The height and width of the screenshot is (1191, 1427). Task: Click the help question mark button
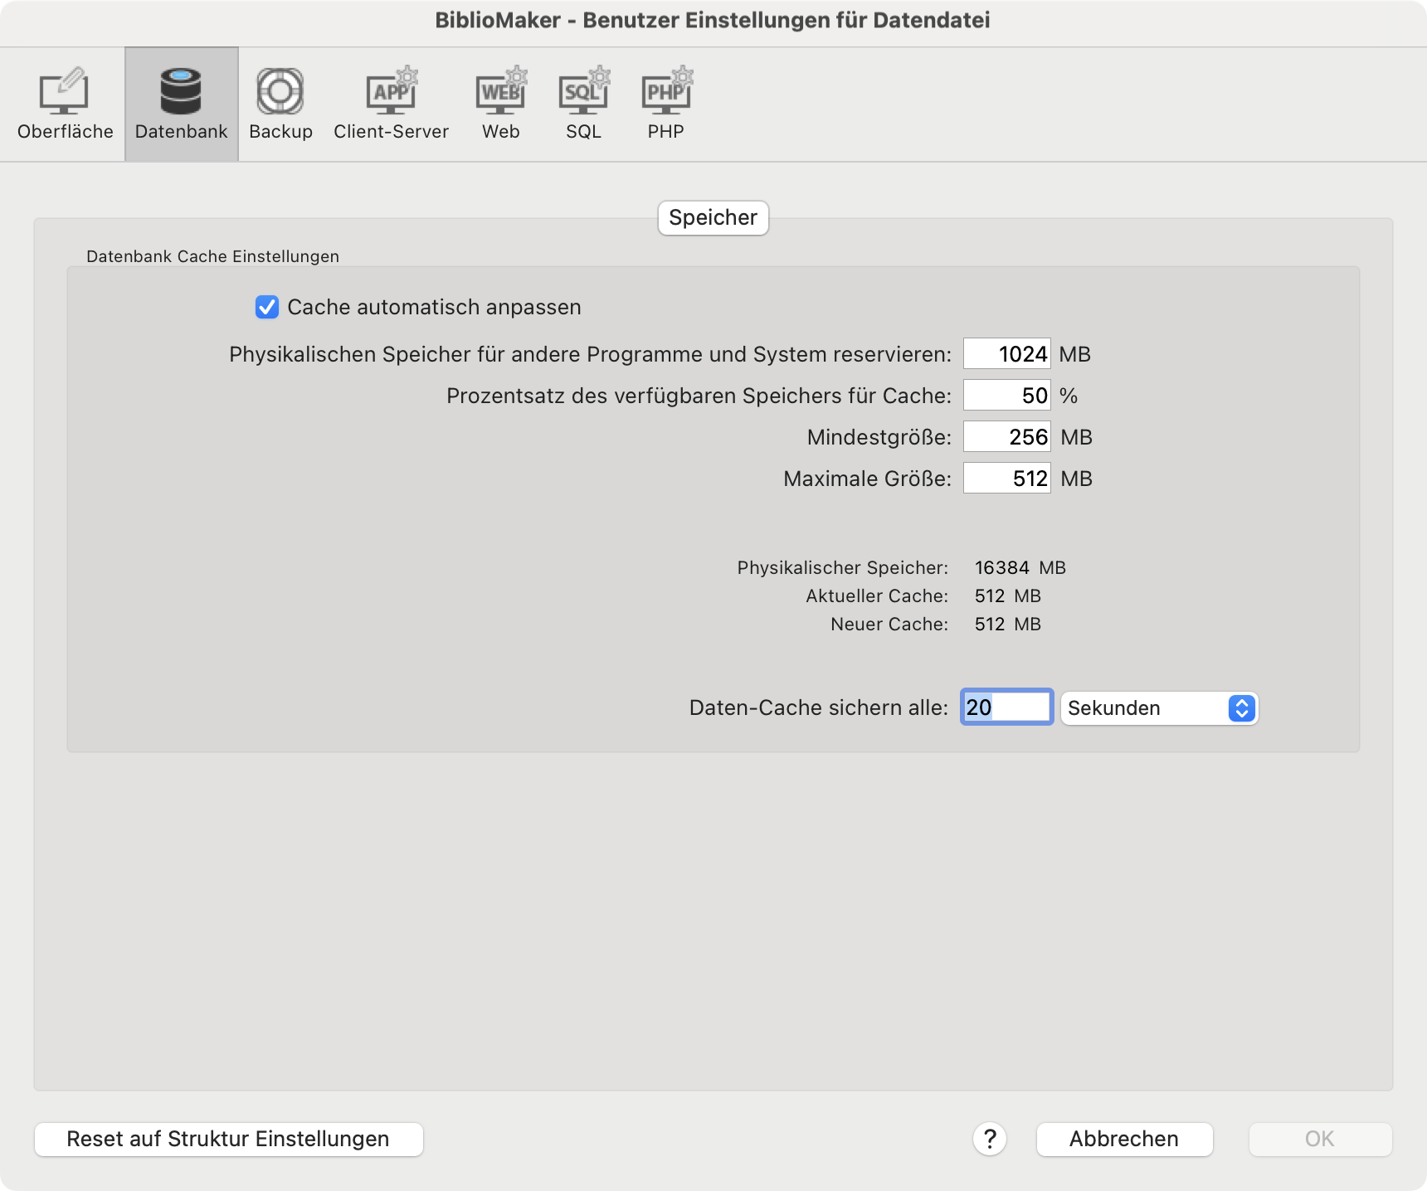point(990,1139)
